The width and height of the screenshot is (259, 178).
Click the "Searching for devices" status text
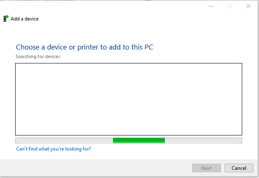(38, 56)
